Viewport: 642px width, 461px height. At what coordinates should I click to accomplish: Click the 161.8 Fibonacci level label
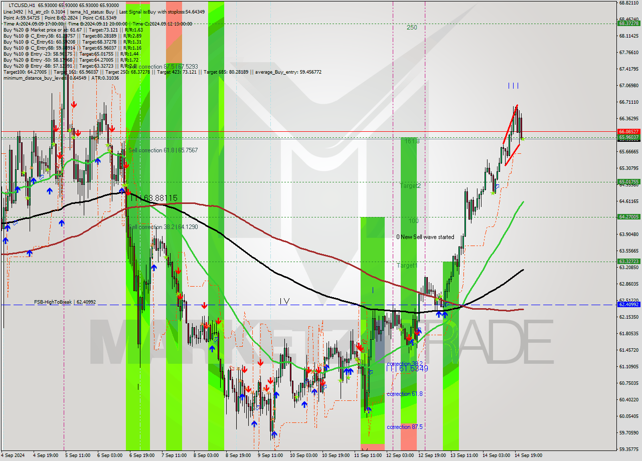pos(412,141)
